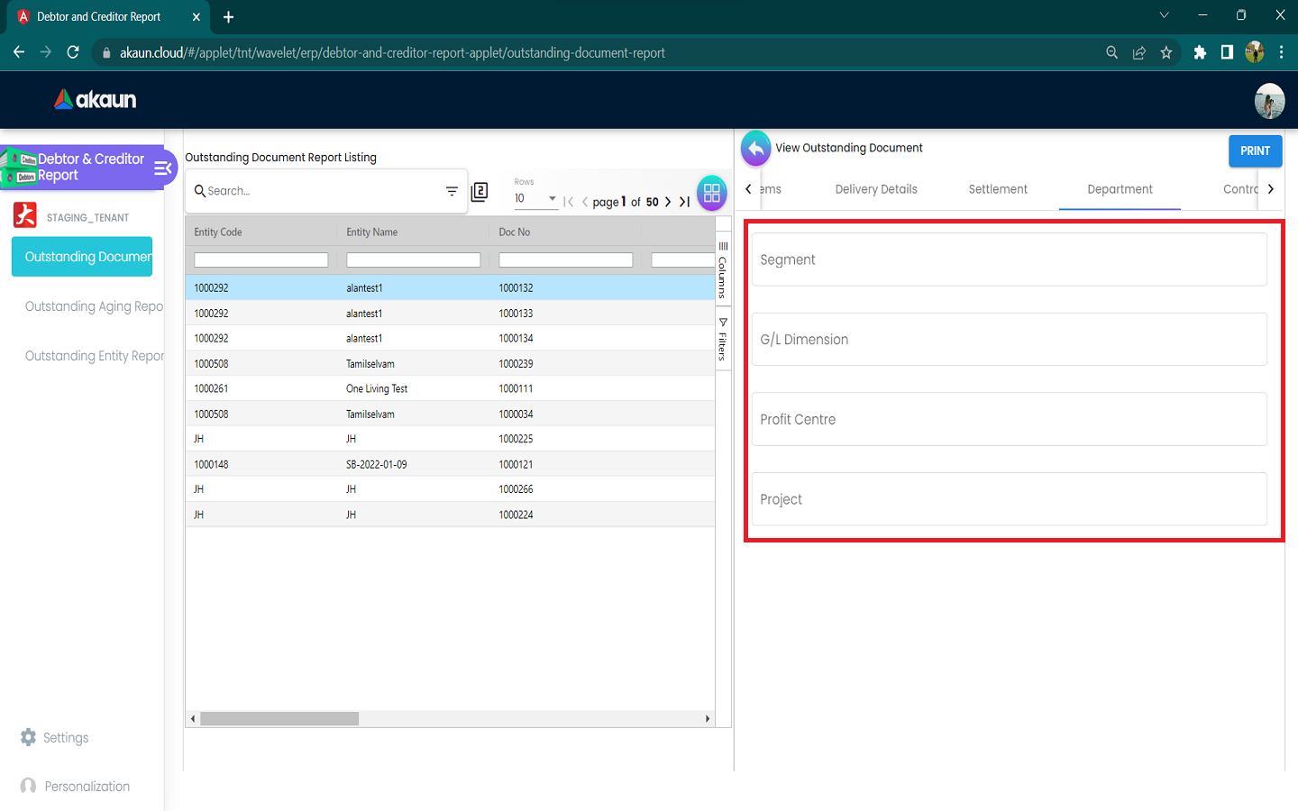The width and height of the screenshot is (1298, 811).
Task: Open the Settings gear in sidebar
Action: 29,737
